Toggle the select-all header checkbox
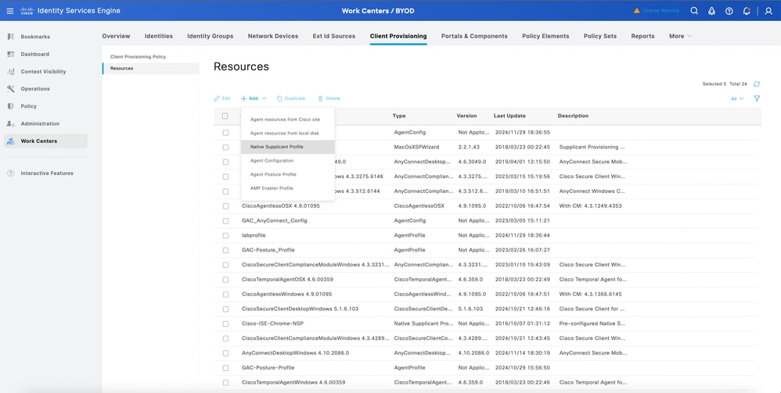This screenshot has height=393, width=781. [x=225, y=116]
